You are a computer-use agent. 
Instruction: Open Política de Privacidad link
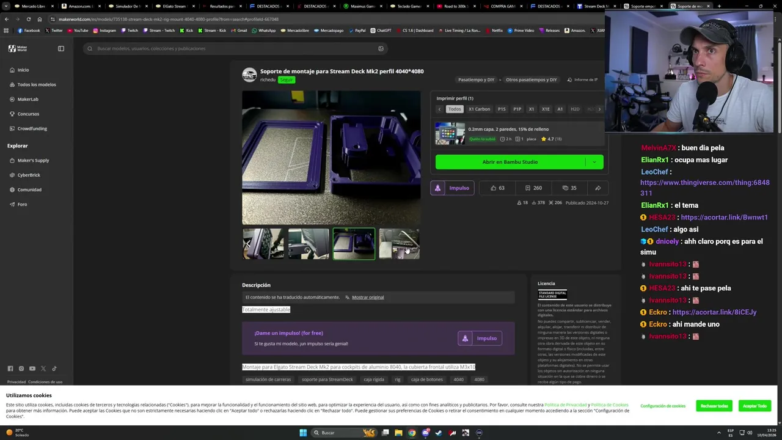pos(566,405)
